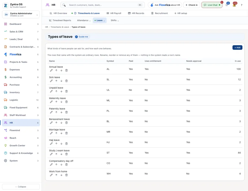The image size is (248, 191).
Task: Open Zyntra Administrator account switcher
Action: click(x=21, y=14)
